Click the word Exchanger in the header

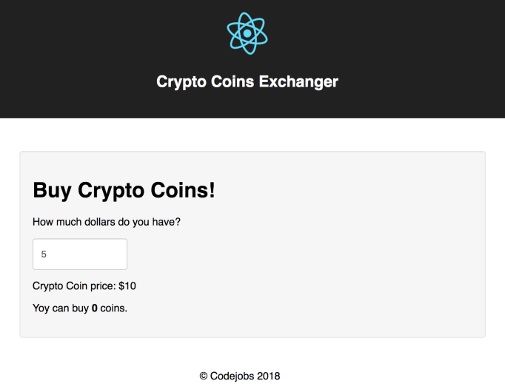[298, 81]
